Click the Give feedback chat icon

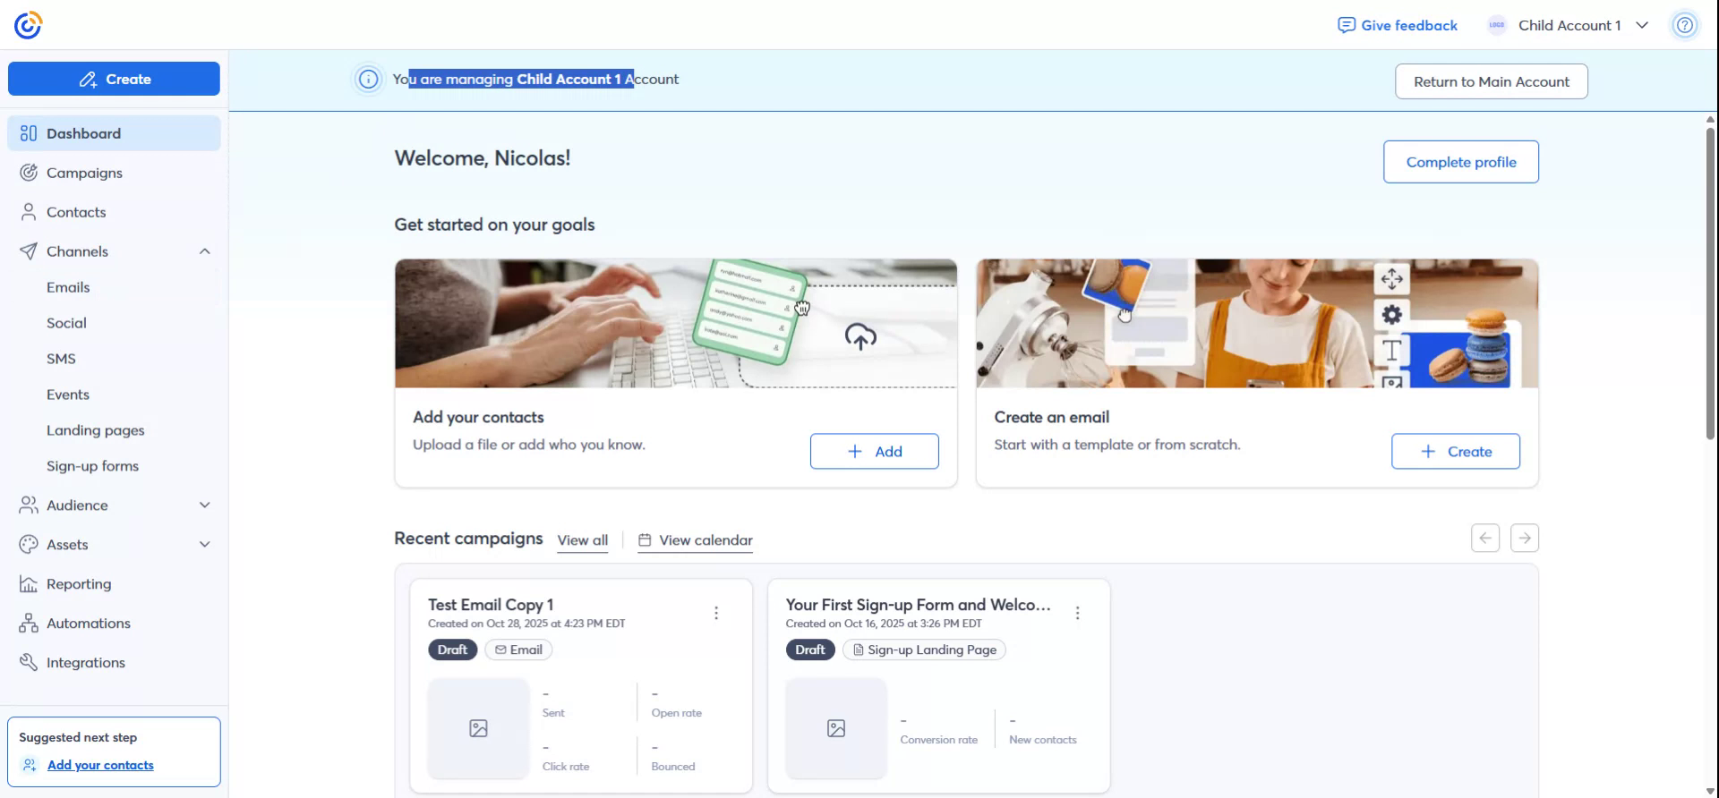[1346, 25]
